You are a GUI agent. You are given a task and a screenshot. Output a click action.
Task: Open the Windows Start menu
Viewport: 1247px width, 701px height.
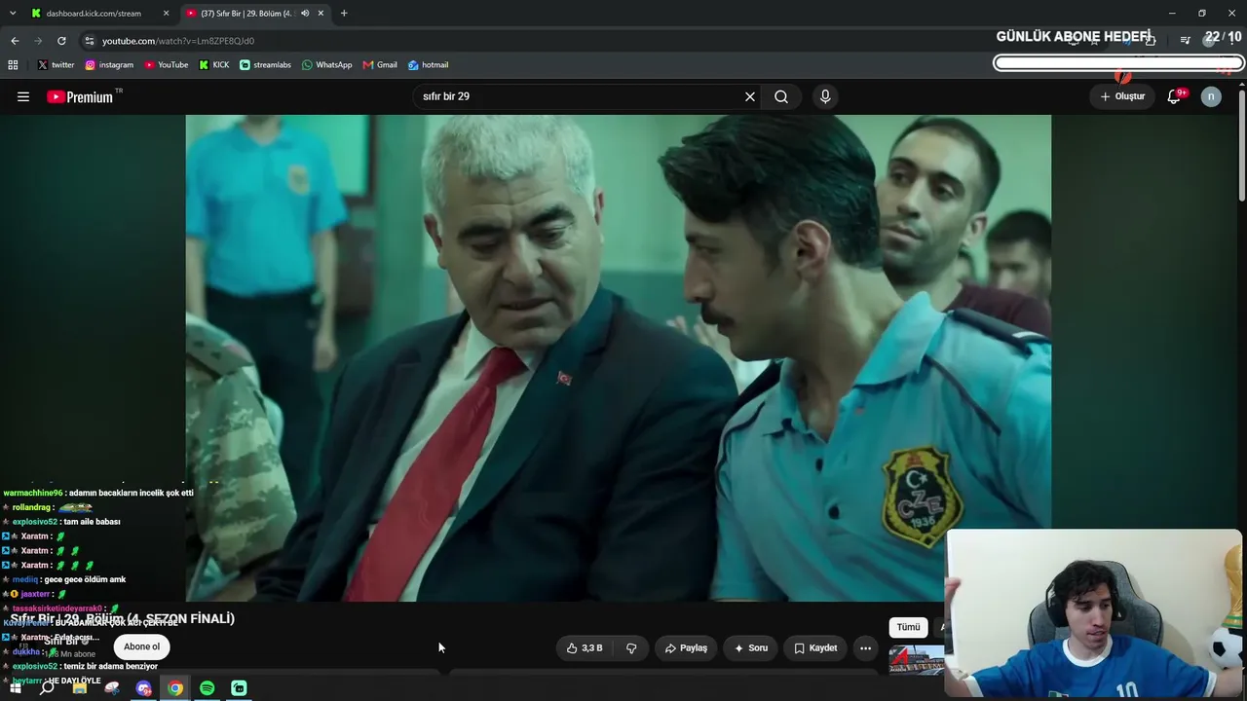(x=15, y=688)
